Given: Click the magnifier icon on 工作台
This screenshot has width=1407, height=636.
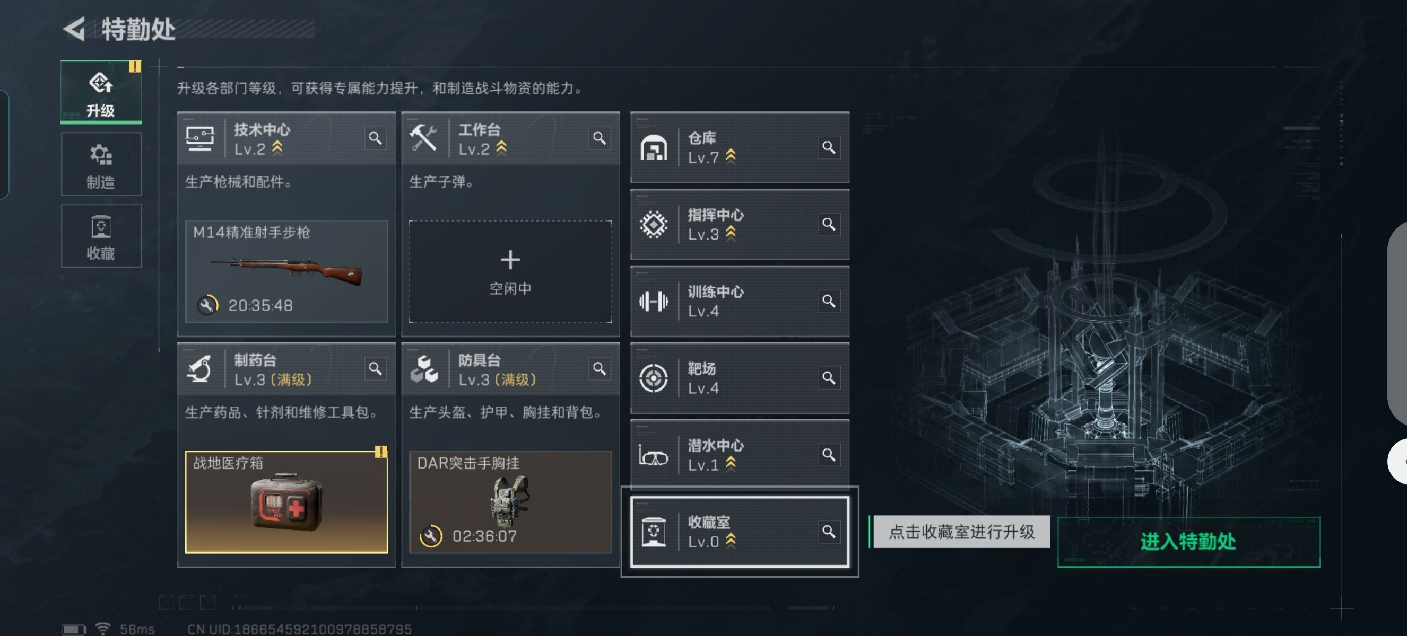Looking at the screenshot, I should pyautogui.click(x=599, y=138).
